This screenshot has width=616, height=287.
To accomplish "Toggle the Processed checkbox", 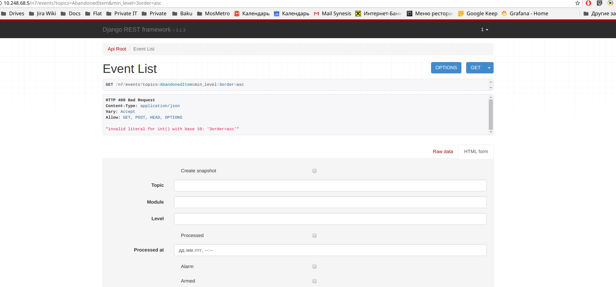I will coord(314,235).
